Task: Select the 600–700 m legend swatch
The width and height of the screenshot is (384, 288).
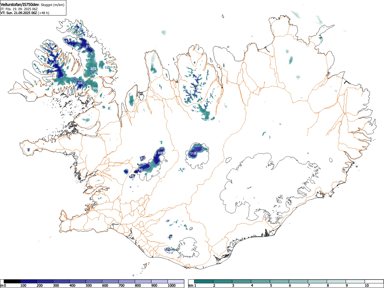Action: (110, 281)
